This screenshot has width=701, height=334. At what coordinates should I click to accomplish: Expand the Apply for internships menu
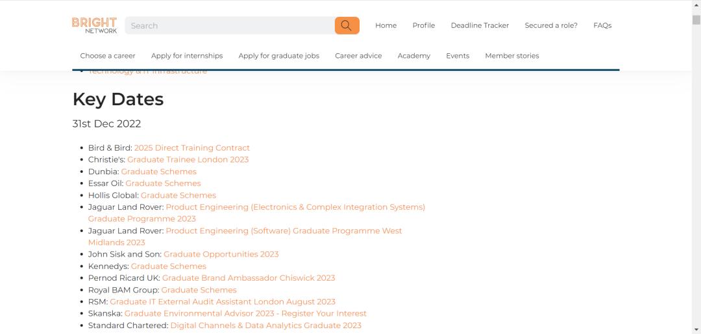187,56
